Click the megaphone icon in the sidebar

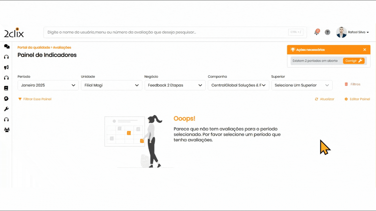tap(6, 67)
